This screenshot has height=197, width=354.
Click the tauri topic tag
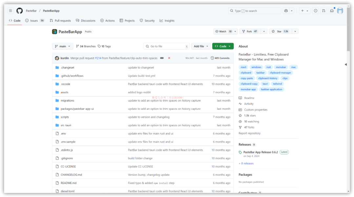tap(265, 84)
